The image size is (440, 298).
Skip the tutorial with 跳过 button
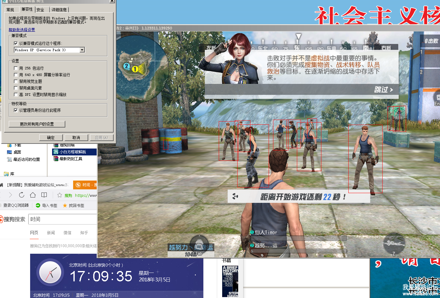point(384,89)
